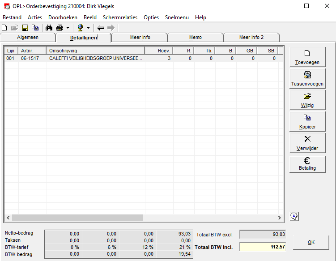Click the SB. column header
This screenshot has width=336, height=261.
(268, 51)
